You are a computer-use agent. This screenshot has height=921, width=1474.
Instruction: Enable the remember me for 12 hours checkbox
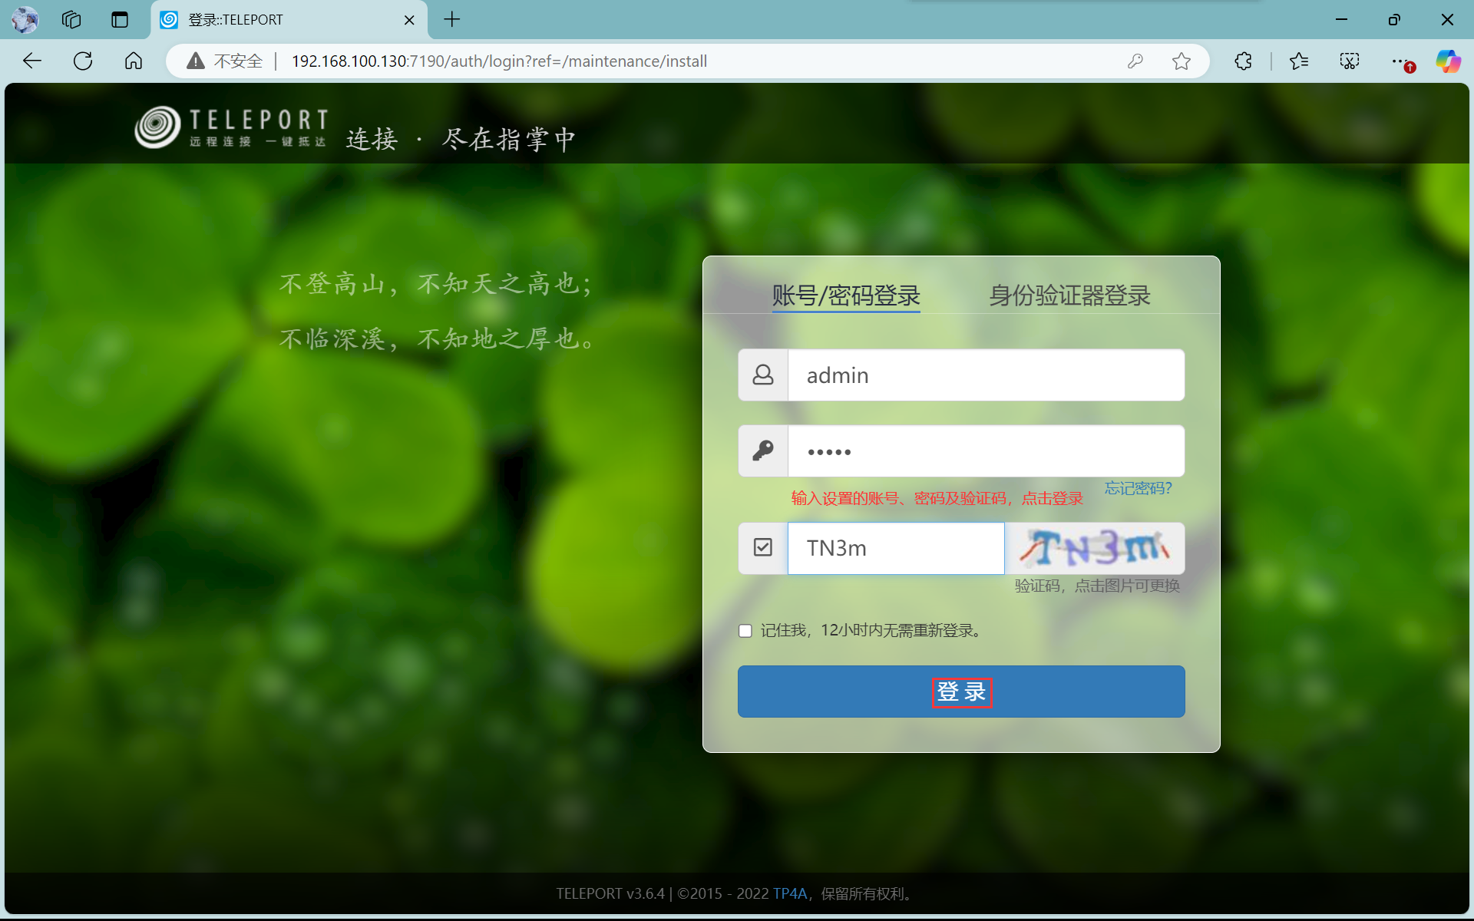coord(745,631)
